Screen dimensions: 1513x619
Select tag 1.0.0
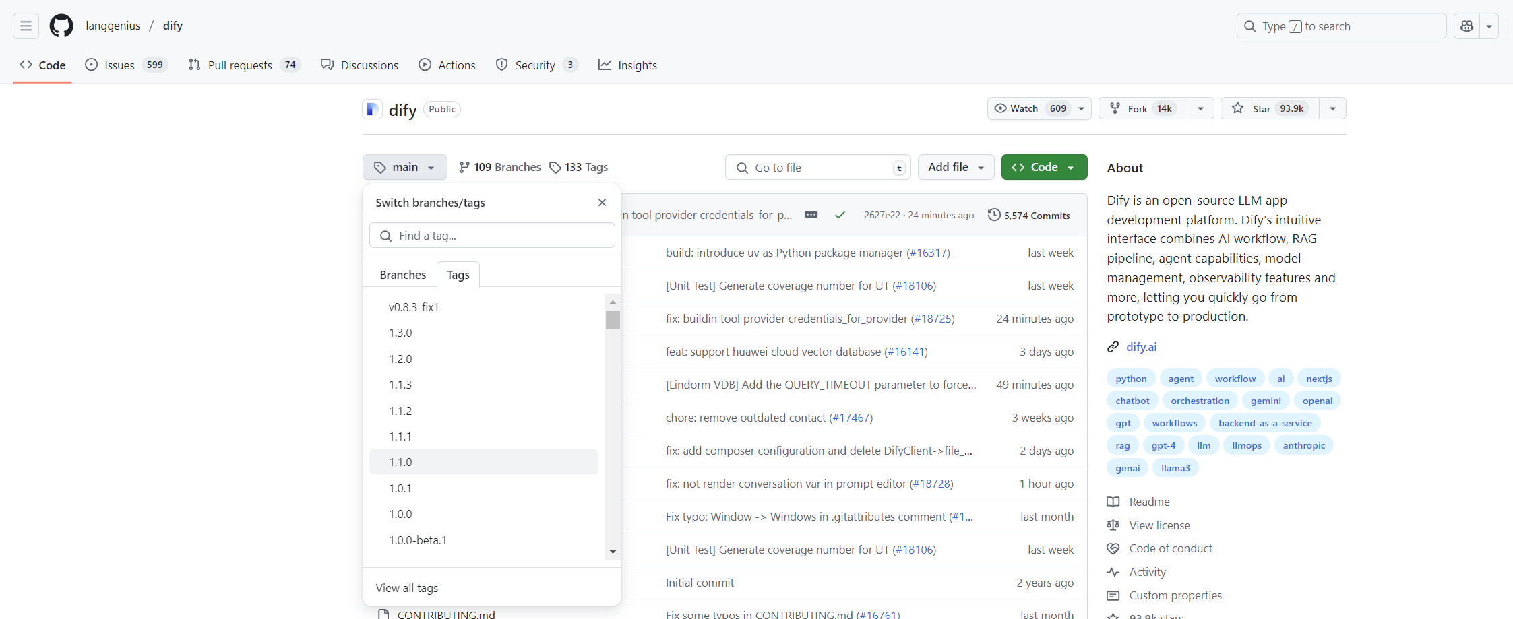coord(484,514)
